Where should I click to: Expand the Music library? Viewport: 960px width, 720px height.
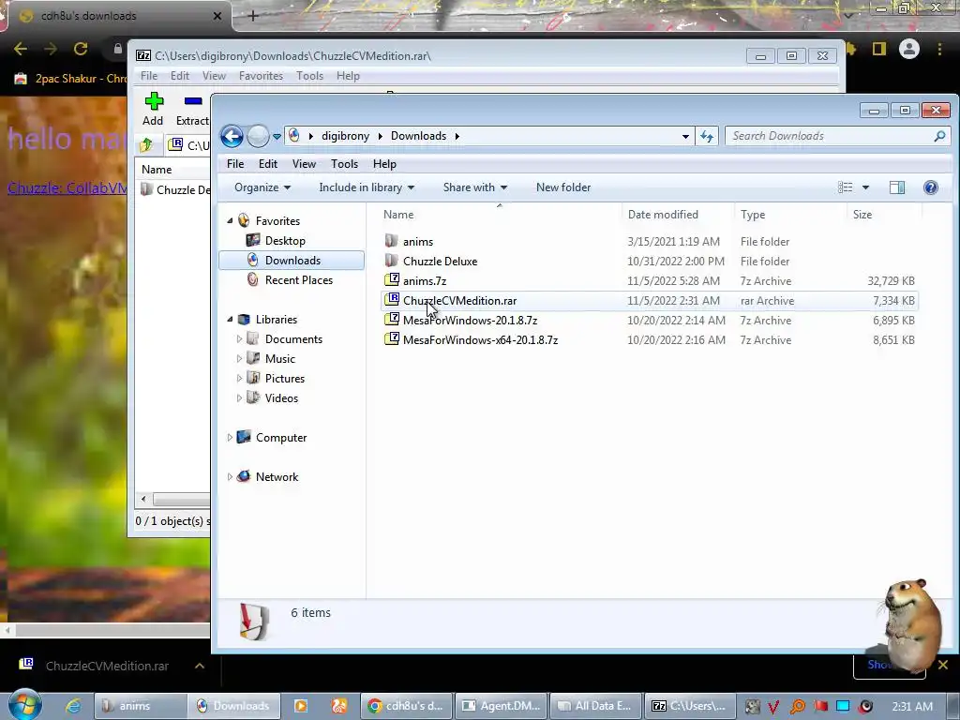(239, 359)
